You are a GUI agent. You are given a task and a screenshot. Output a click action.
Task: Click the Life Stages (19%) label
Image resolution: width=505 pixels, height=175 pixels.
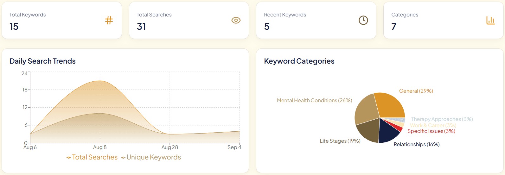[x=340, y=141]
